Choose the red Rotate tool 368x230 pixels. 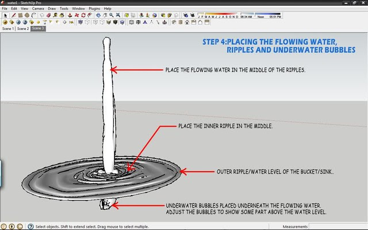click(x=83, y=16)
